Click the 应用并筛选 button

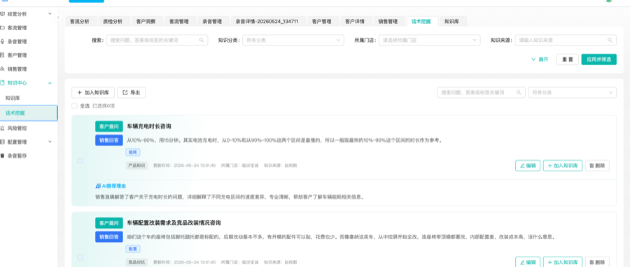coord(598,59)
